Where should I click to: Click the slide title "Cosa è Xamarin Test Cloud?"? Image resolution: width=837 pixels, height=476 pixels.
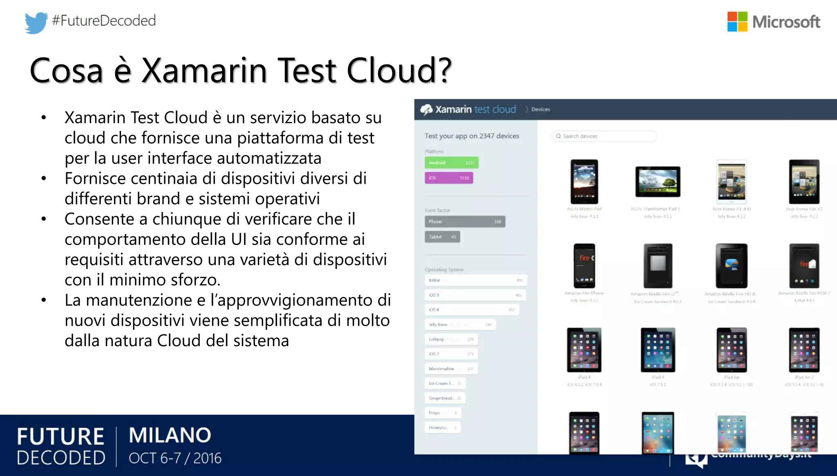(x=241, y=70)
